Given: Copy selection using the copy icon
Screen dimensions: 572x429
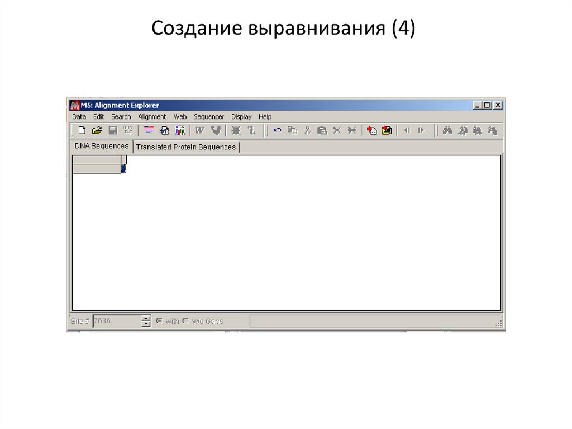Looking at the screenshot, I should tap(293, 130).
